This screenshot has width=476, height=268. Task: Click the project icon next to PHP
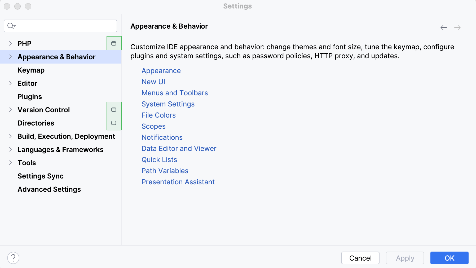click(x=114, y=43)
